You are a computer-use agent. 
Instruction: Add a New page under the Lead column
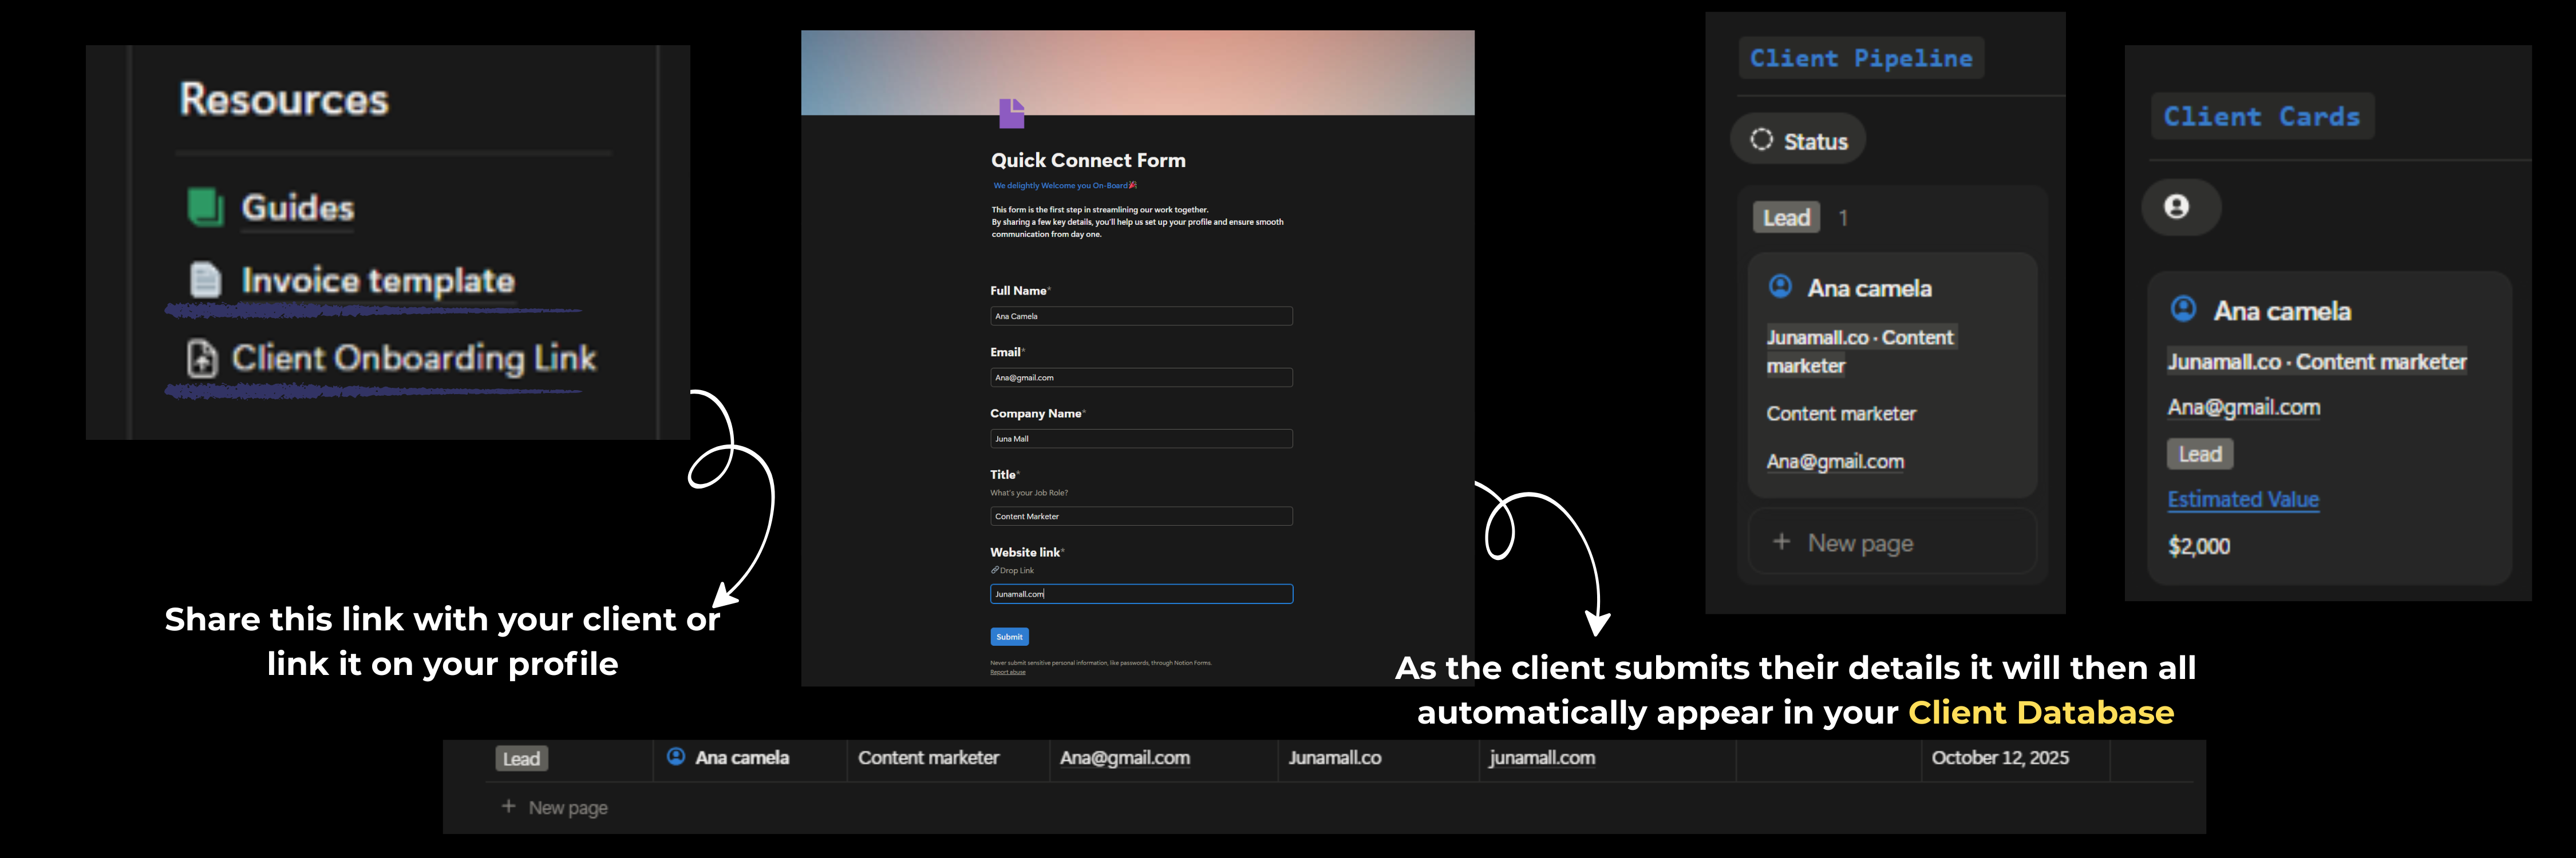1859,542
